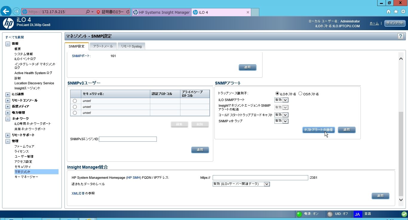This screenshot has height=220, width=408.
Task: Open help with the question mark icon
Action: tap(400, 36)
